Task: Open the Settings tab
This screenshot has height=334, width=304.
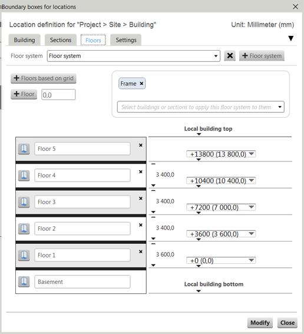Action: (x=126, y=40)
